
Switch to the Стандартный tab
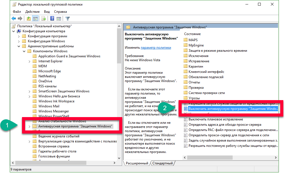click(162, 163)
